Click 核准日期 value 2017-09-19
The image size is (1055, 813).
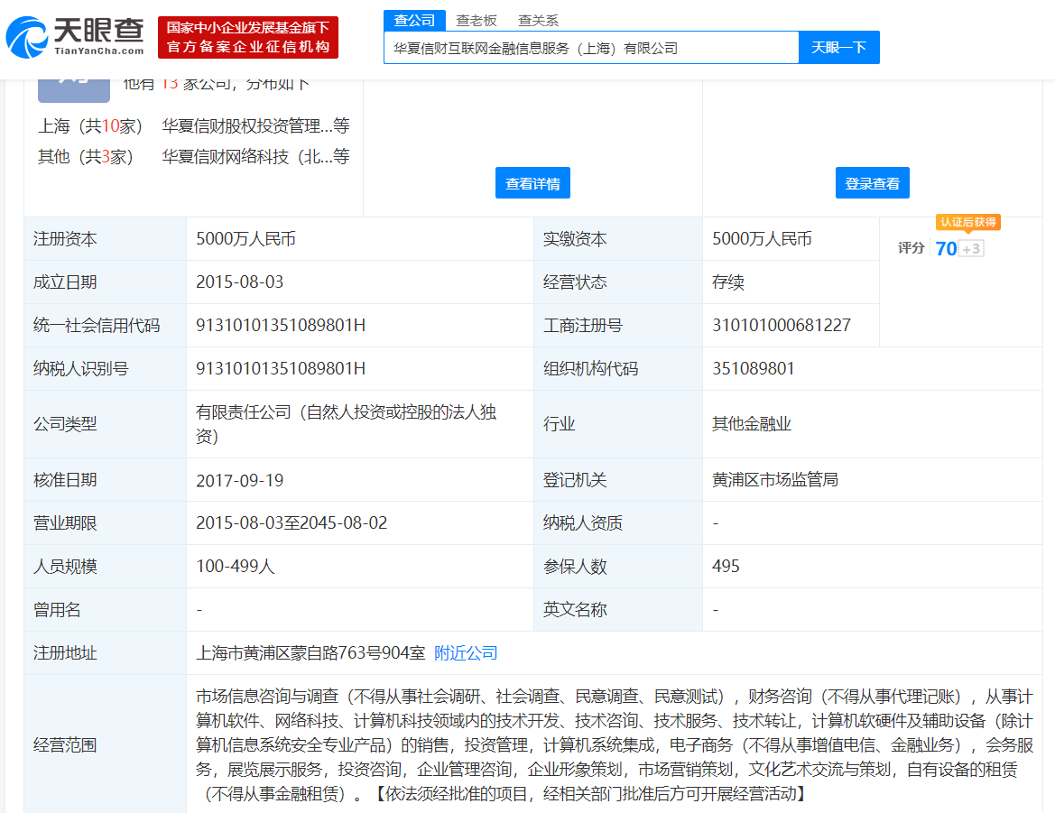click(239, 480)
